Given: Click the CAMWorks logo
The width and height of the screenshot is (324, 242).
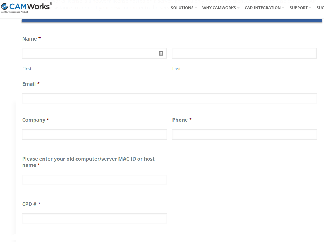Looking at the screenshot, I should 26,7.
